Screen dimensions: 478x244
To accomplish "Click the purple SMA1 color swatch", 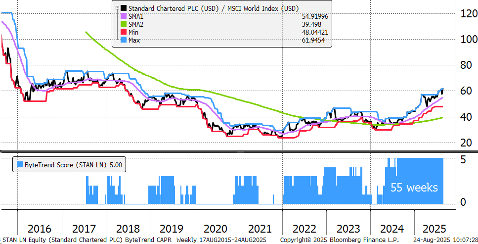I will [x=124, y=16].
